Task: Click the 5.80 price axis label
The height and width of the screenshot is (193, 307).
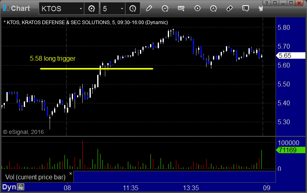Action: [x=284, y=27]
